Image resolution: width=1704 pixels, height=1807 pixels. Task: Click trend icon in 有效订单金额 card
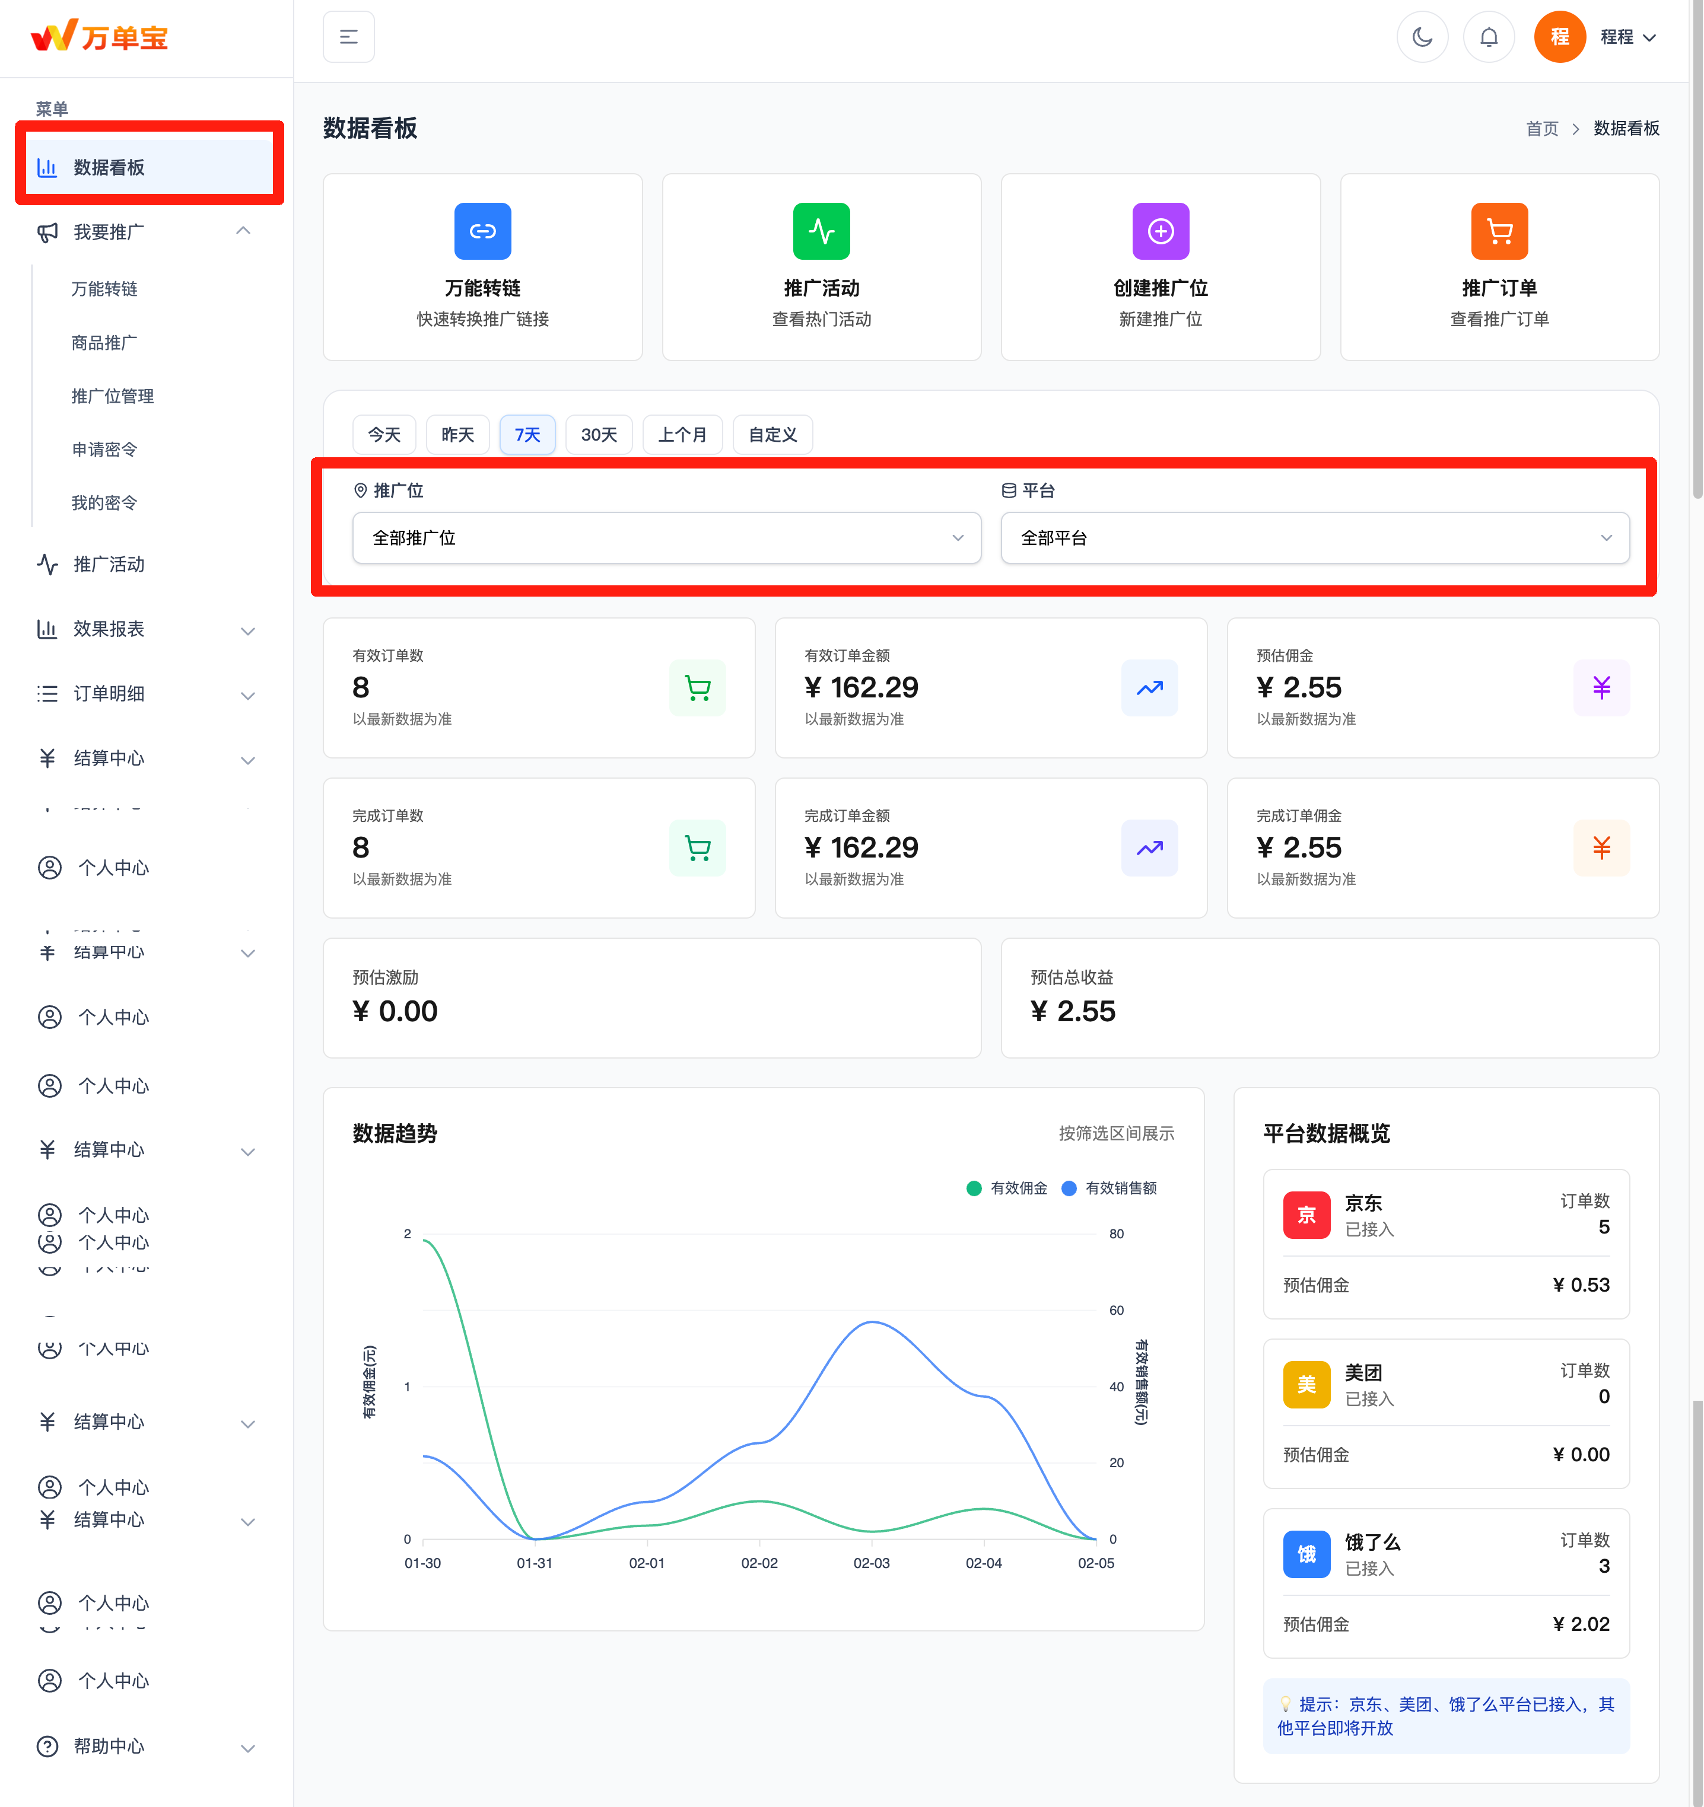1149,688
